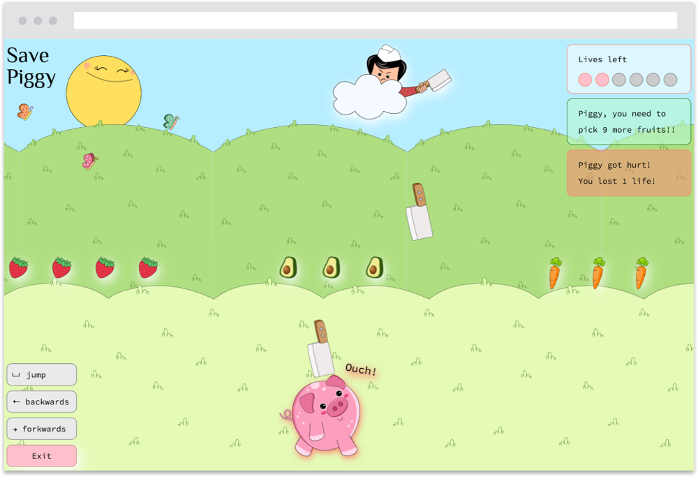Click the Save Piggy game title

coord(31,66)
